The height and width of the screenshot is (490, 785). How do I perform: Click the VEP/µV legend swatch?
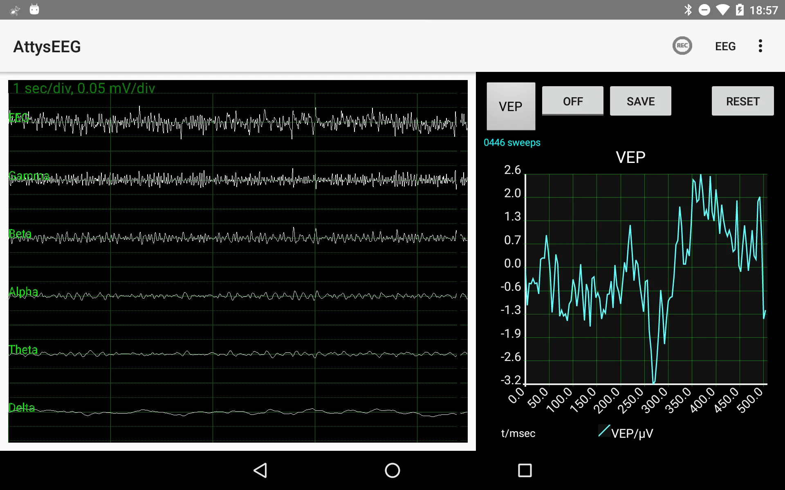604,431
